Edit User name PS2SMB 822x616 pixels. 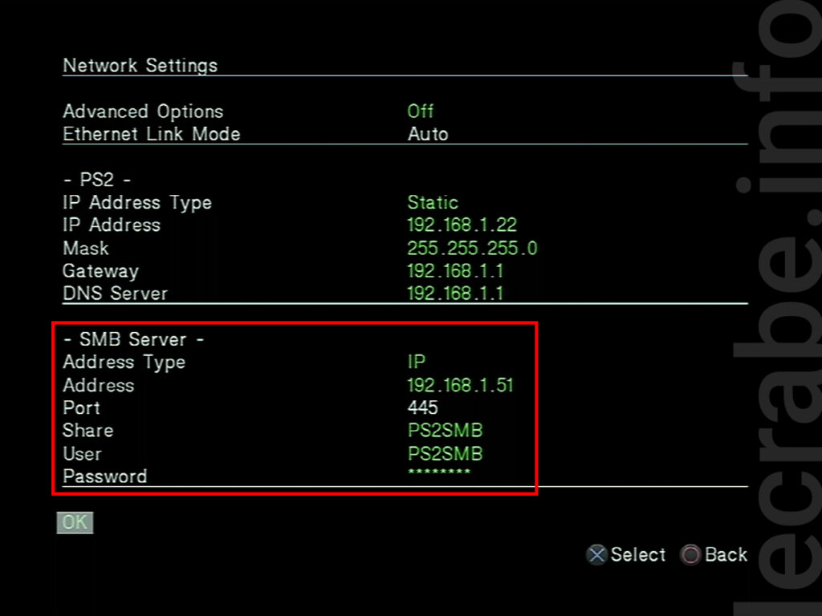445,453
